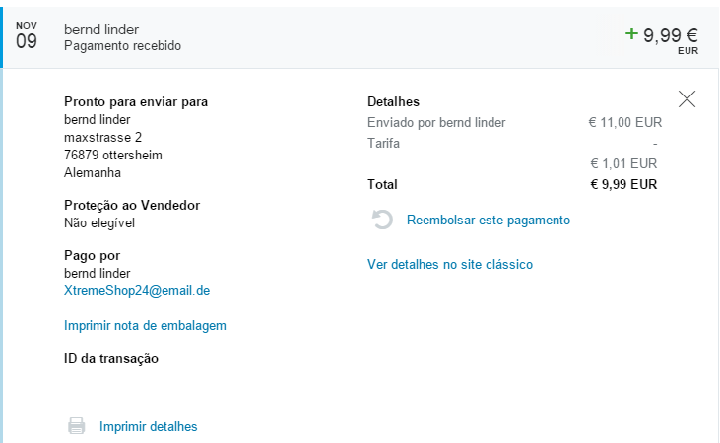This screenshot has width=720, height=443.
Task: Click the circular refund arrow icon
Action: point(383,221)
